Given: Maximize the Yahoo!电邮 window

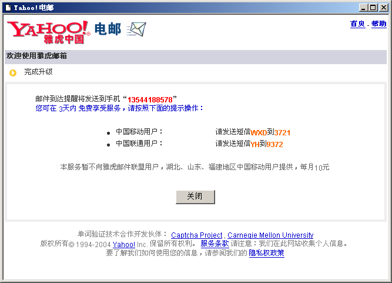Looking at the screenshot, I should click(373, 8).
